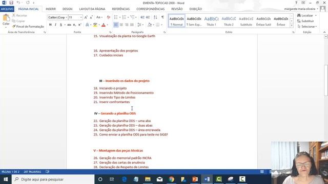The height and width of the screenshot is (184, 328).
Task: Toggle align left paragraph button
Action: [x=116, y=25]
